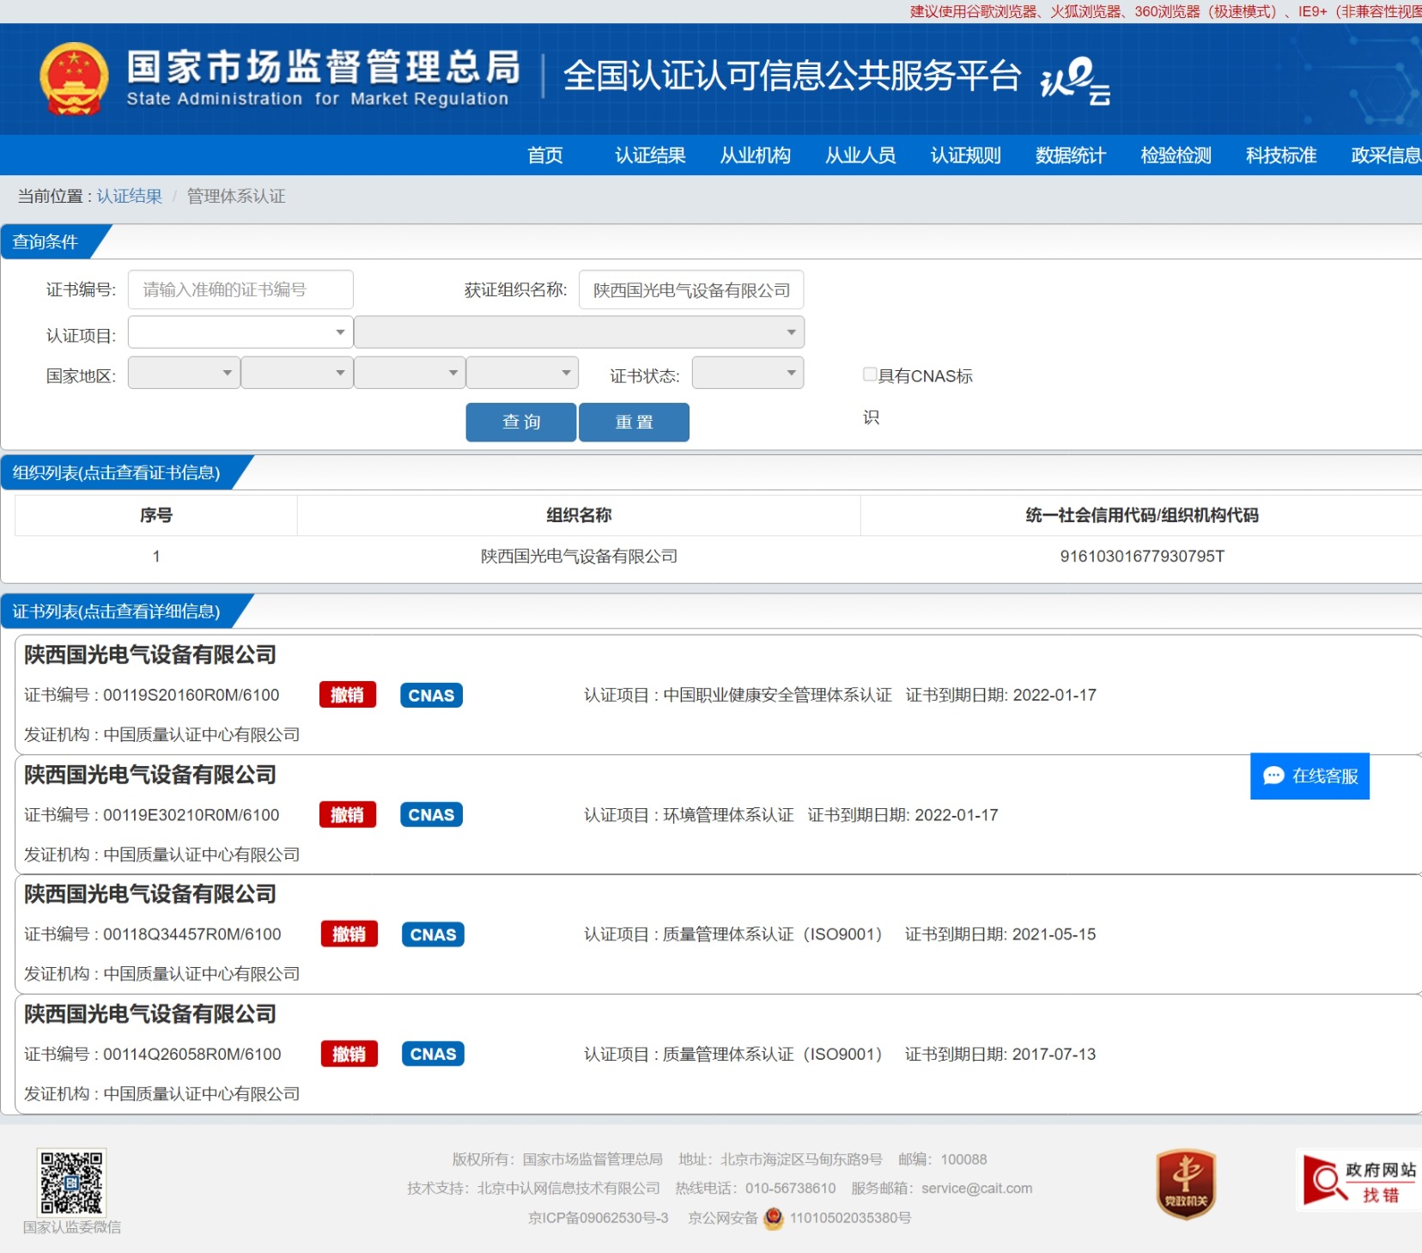The width and height of the screenshot is (1422, 1253).
Task: Open the wide second 认证项目 dropdown
Action: (579, 332)
